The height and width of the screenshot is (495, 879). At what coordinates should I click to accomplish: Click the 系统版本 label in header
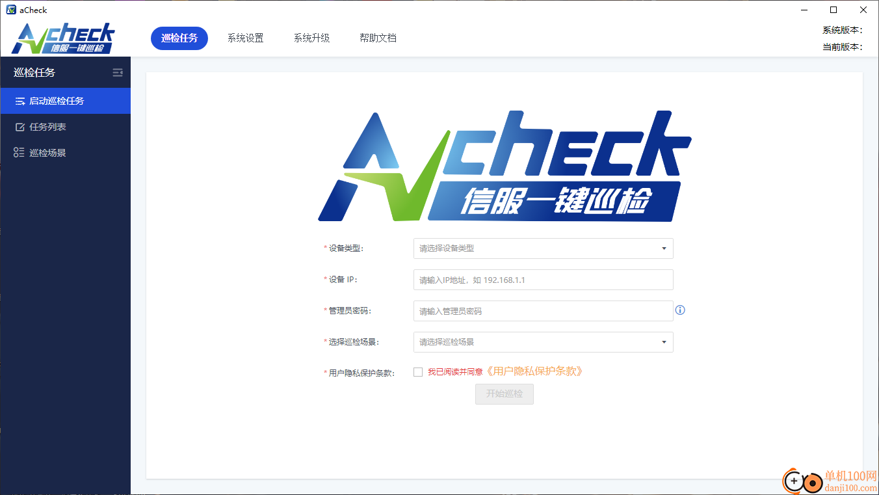842,30
